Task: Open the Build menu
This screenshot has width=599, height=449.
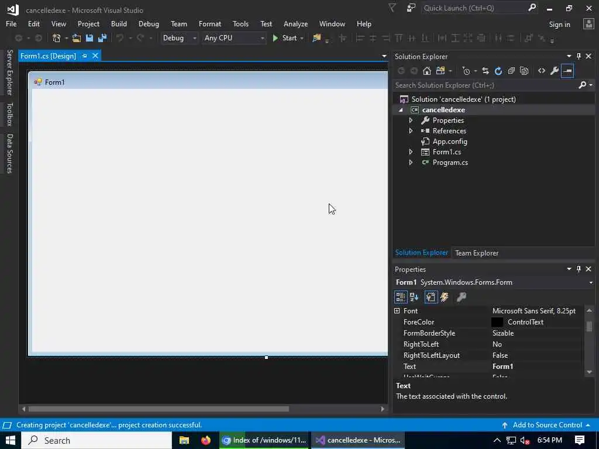Action: point(119,23)
